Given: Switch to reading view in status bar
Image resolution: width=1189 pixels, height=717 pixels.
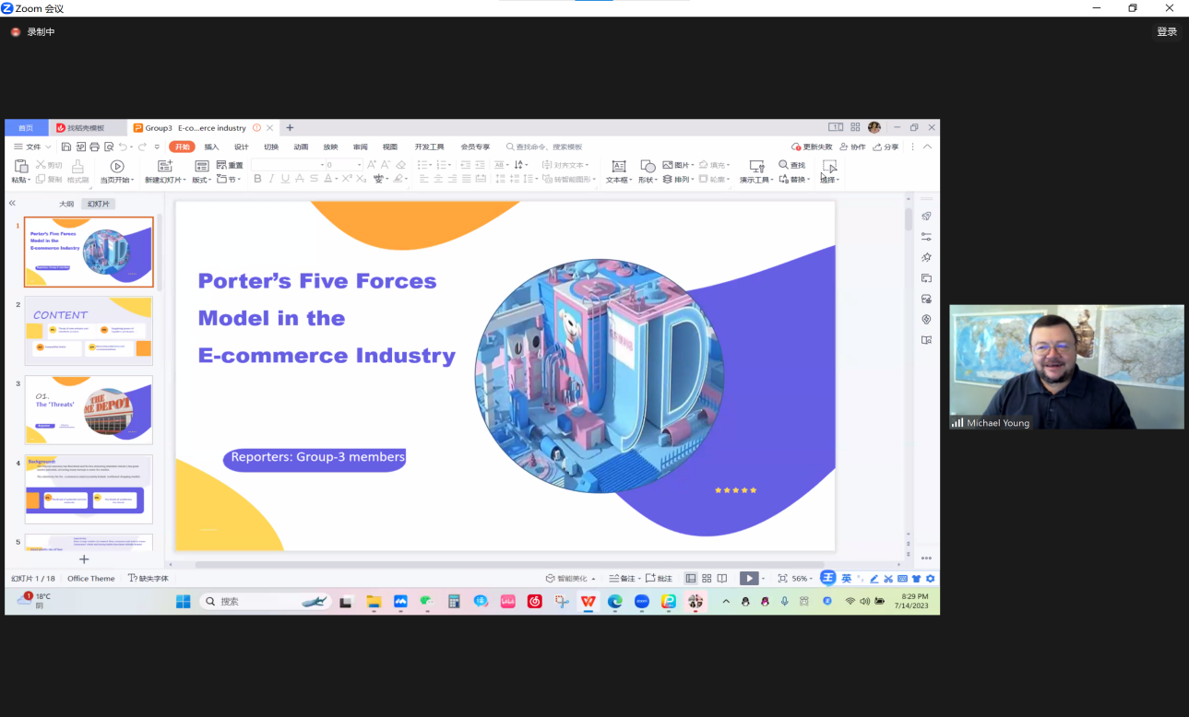Looking at the screenshot, I should (722, 578).
